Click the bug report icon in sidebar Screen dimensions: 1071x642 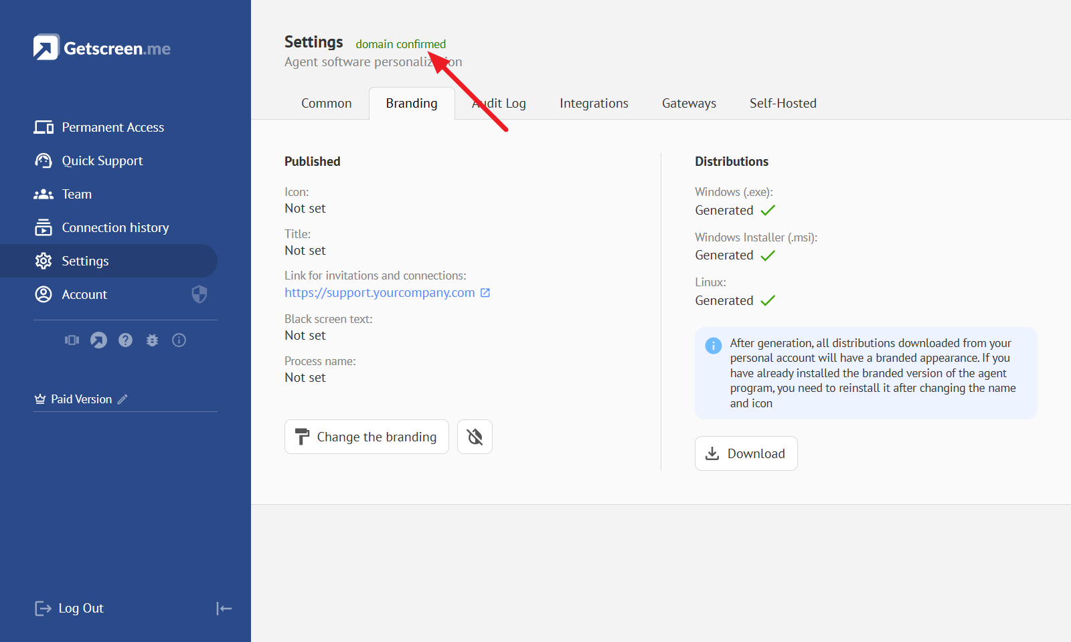tap(152, 340)
